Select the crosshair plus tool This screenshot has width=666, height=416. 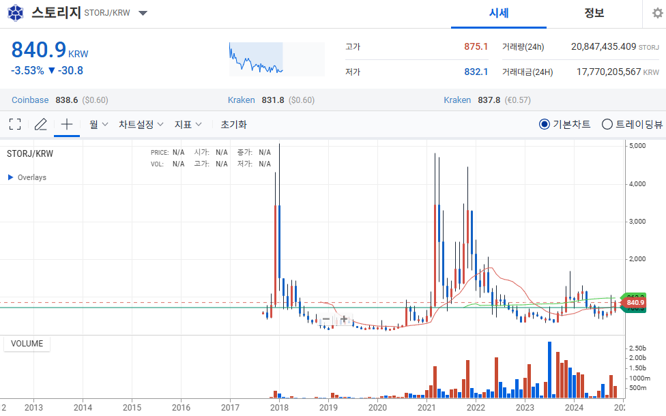pyautogui.click(x=67, y=124)
